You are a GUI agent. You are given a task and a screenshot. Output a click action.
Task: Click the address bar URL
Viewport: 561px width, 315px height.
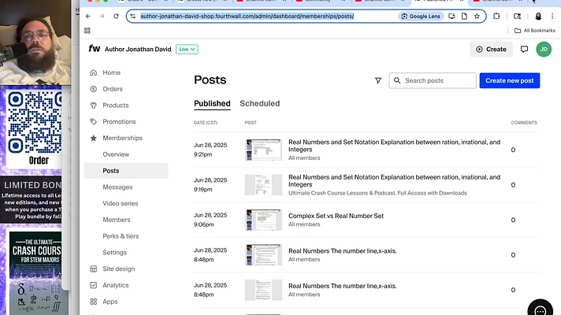click(247, 16)
